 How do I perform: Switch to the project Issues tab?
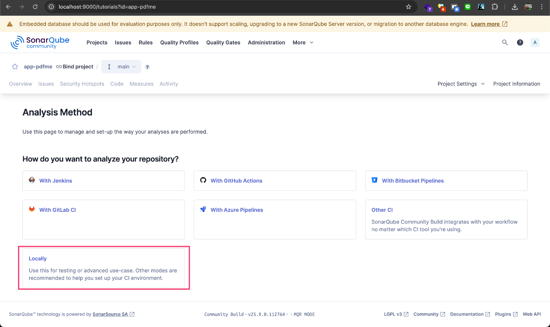[46, 84]
